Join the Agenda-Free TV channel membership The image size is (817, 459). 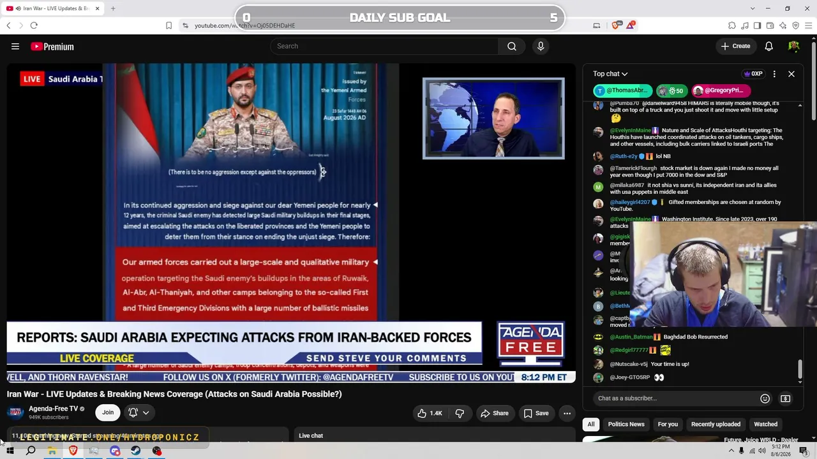pos(108,412)
